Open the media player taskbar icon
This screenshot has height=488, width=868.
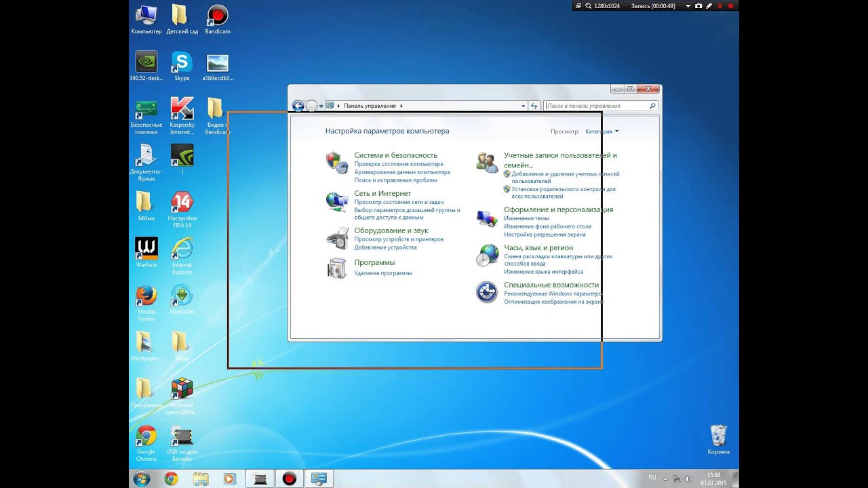(229, 479)
